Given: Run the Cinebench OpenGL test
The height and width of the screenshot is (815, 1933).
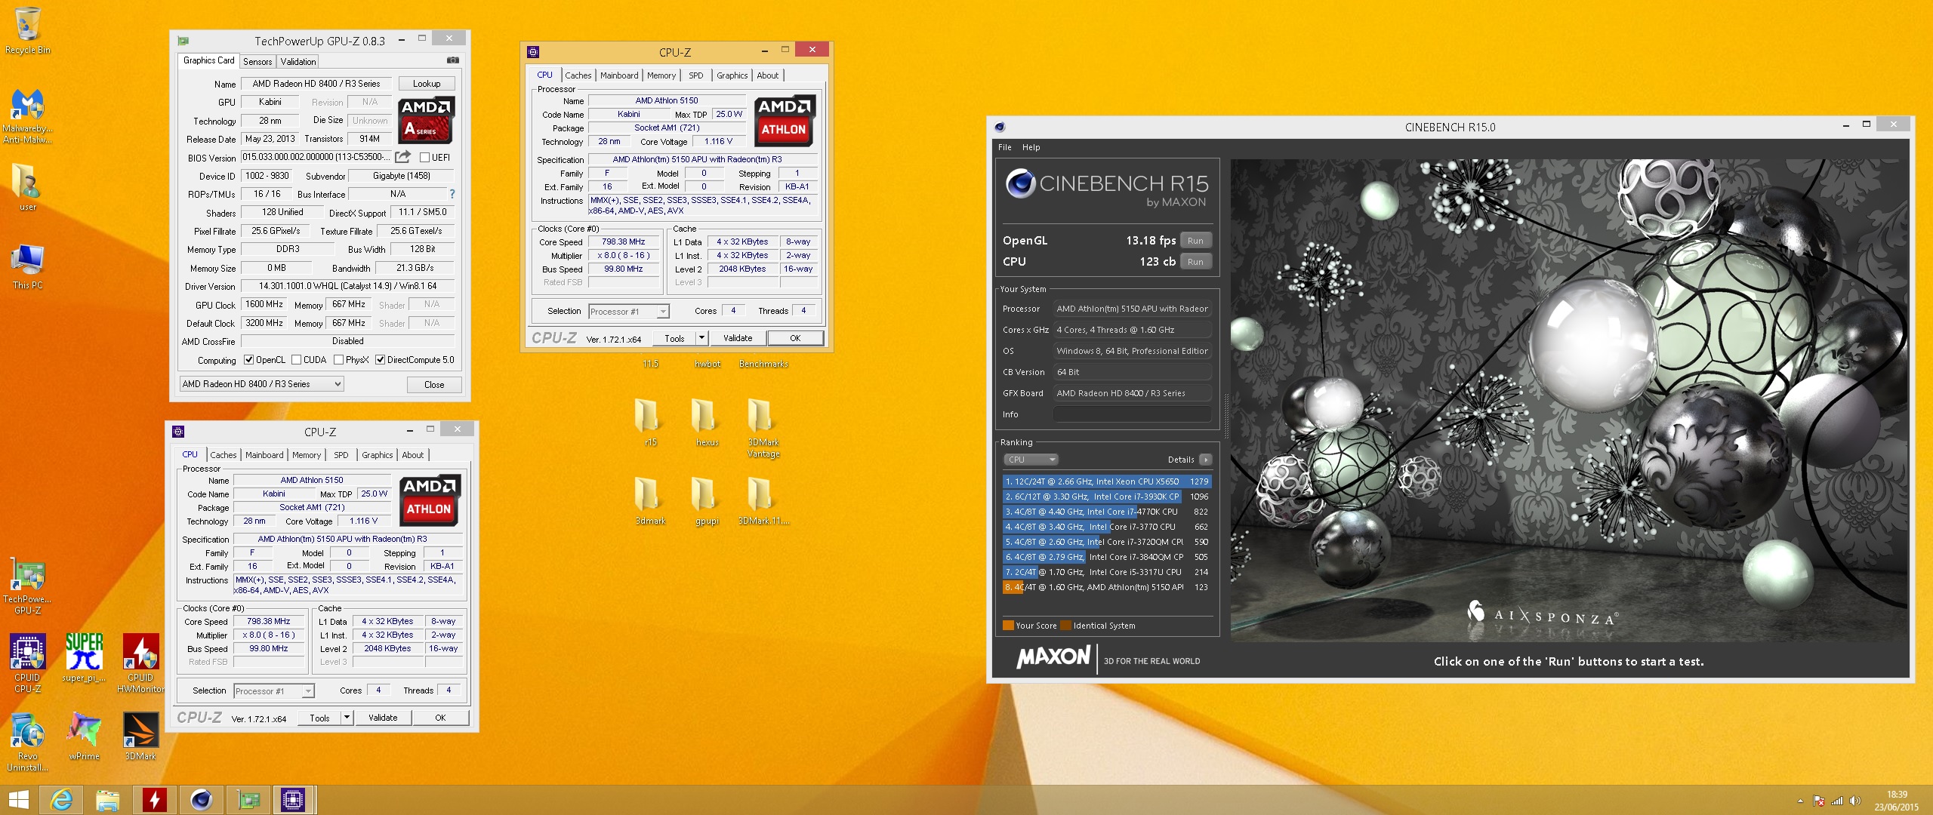Looking at the screenshot, I should pos(1195,241).
